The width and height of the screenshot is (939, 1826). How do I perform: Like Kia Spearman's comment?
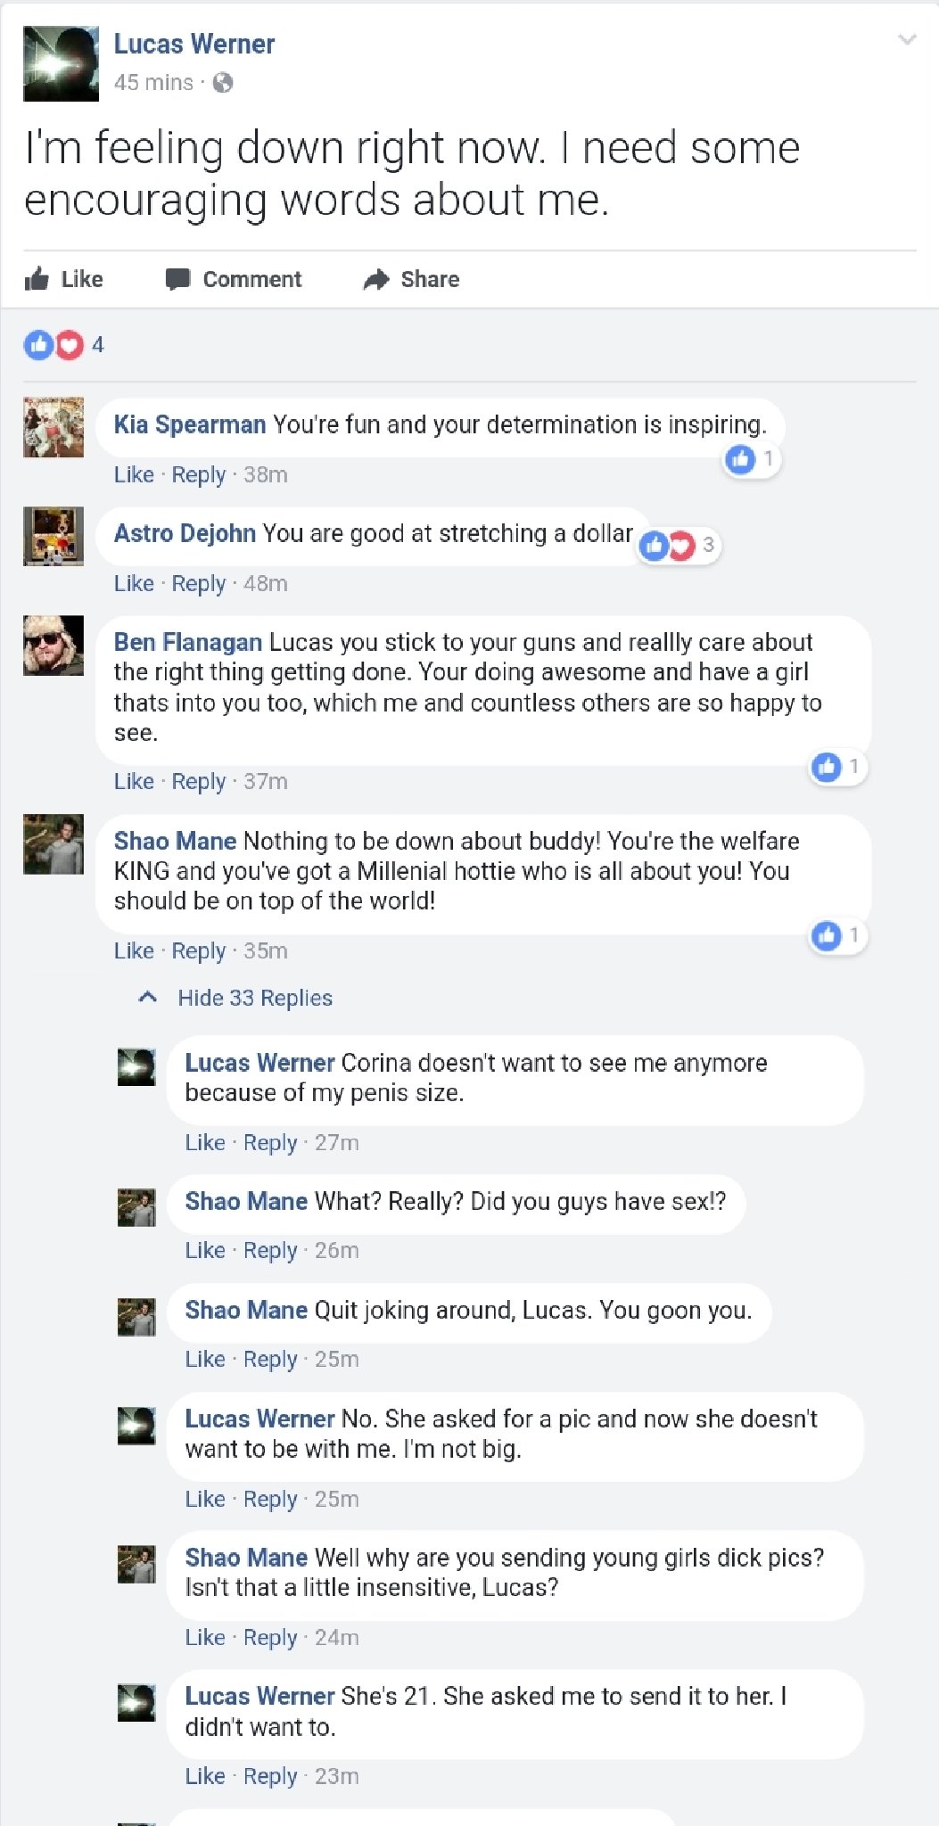(x=134, y=474)
